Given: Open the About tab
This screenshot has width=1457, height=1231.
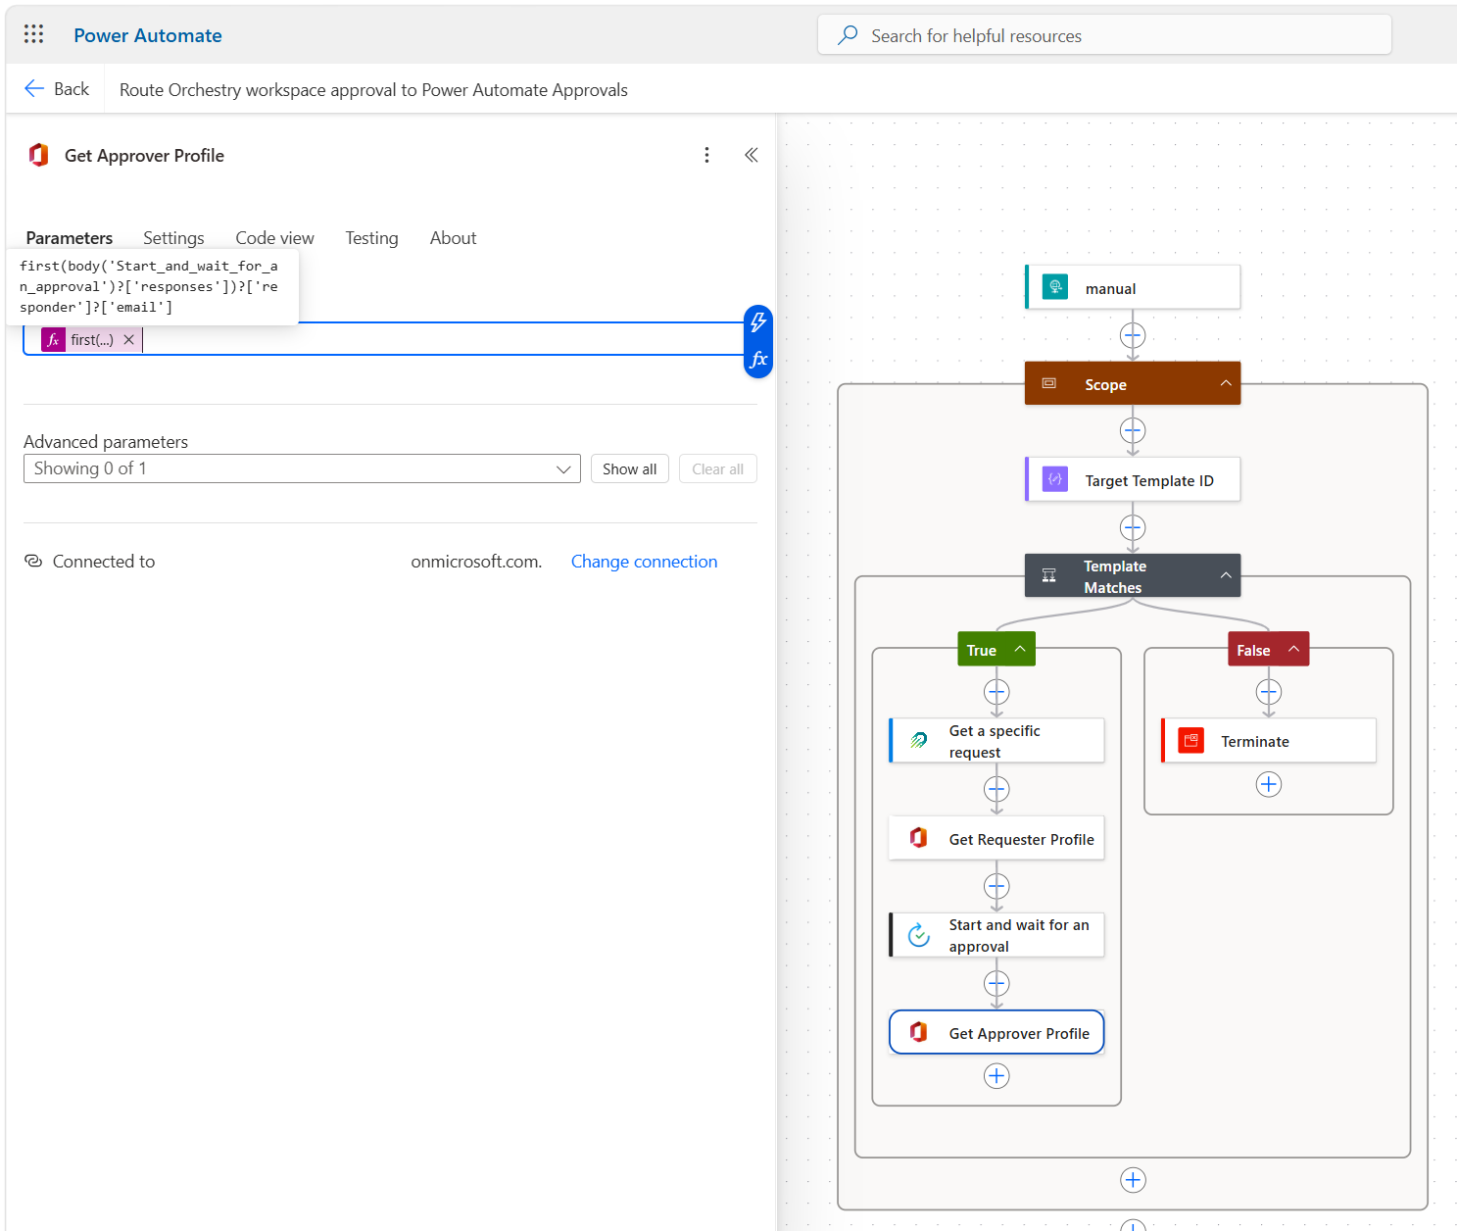Looking at the screenshot, I should coord(453,238).
